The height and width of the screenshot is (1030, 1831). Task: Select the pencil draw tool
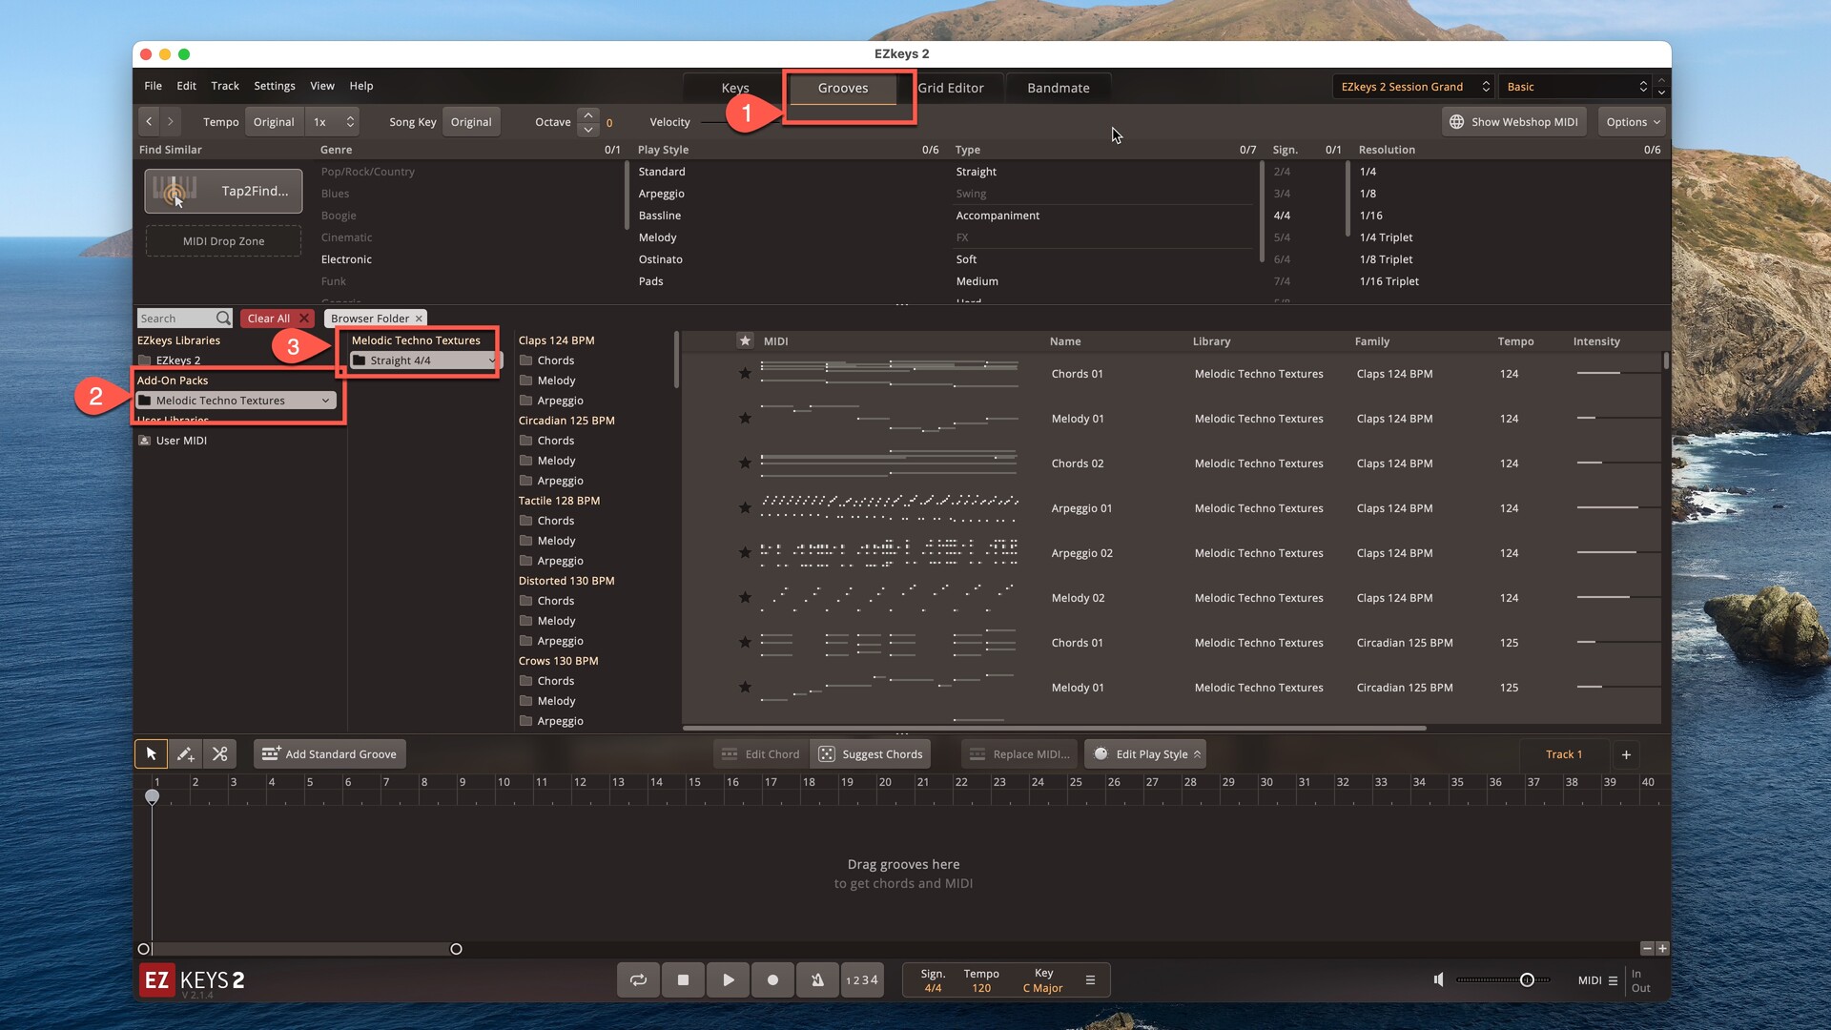click(185, 753)
